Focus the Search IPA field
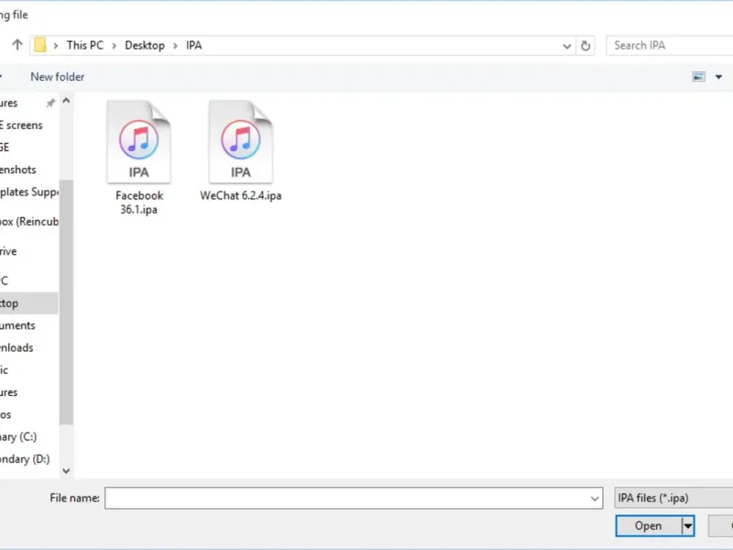The height and width of the screenshot is (550, 733). point(670,45)
